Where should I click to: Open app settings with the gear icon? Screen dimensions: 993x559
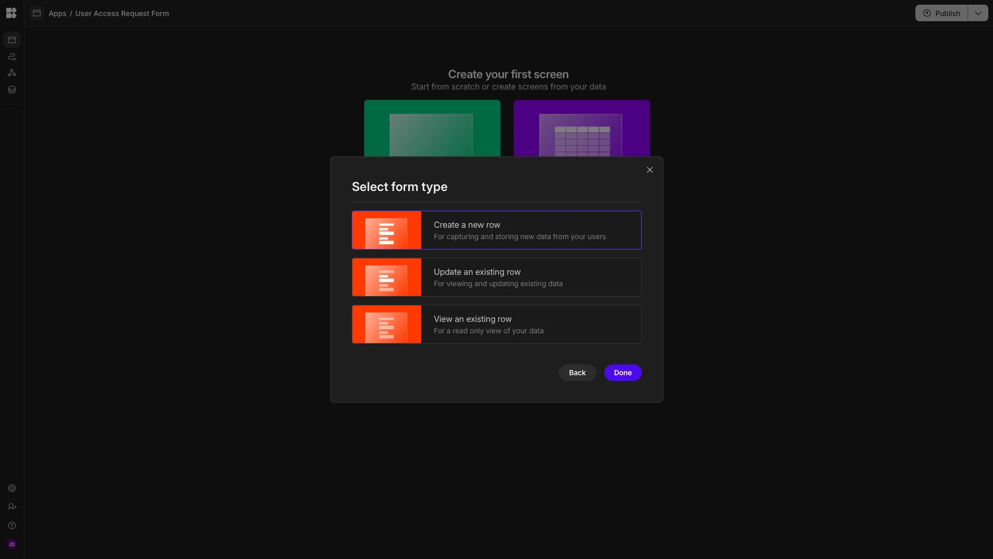click(x=11, y=488)
